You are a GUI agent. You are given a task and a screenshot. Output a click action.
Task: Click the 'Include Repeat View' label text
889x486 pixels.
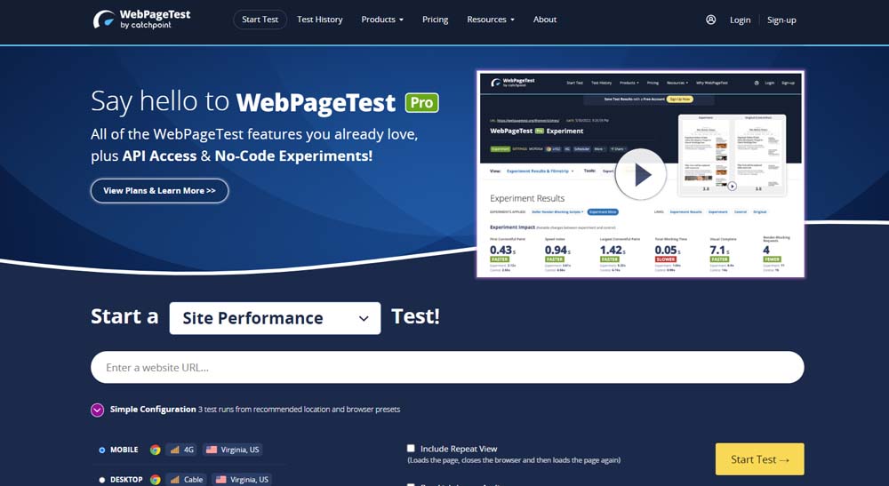459,449
